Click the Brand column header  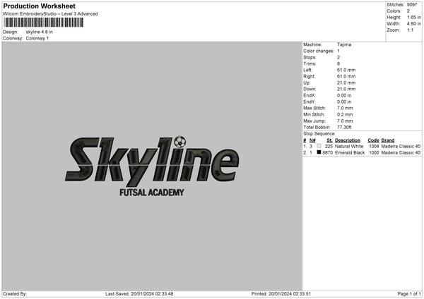pyautogui.click(x=388, y=140)
